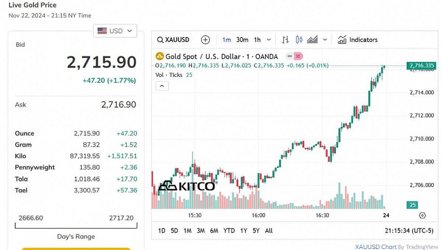Select the 1D date range
442x250 pixels.
[162, 230]
